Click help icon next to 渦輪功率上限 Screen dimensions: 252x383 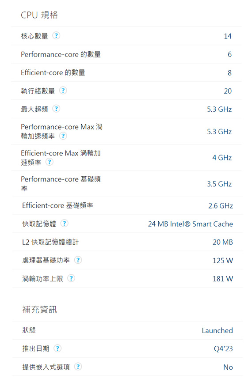[x=71, y=278]
